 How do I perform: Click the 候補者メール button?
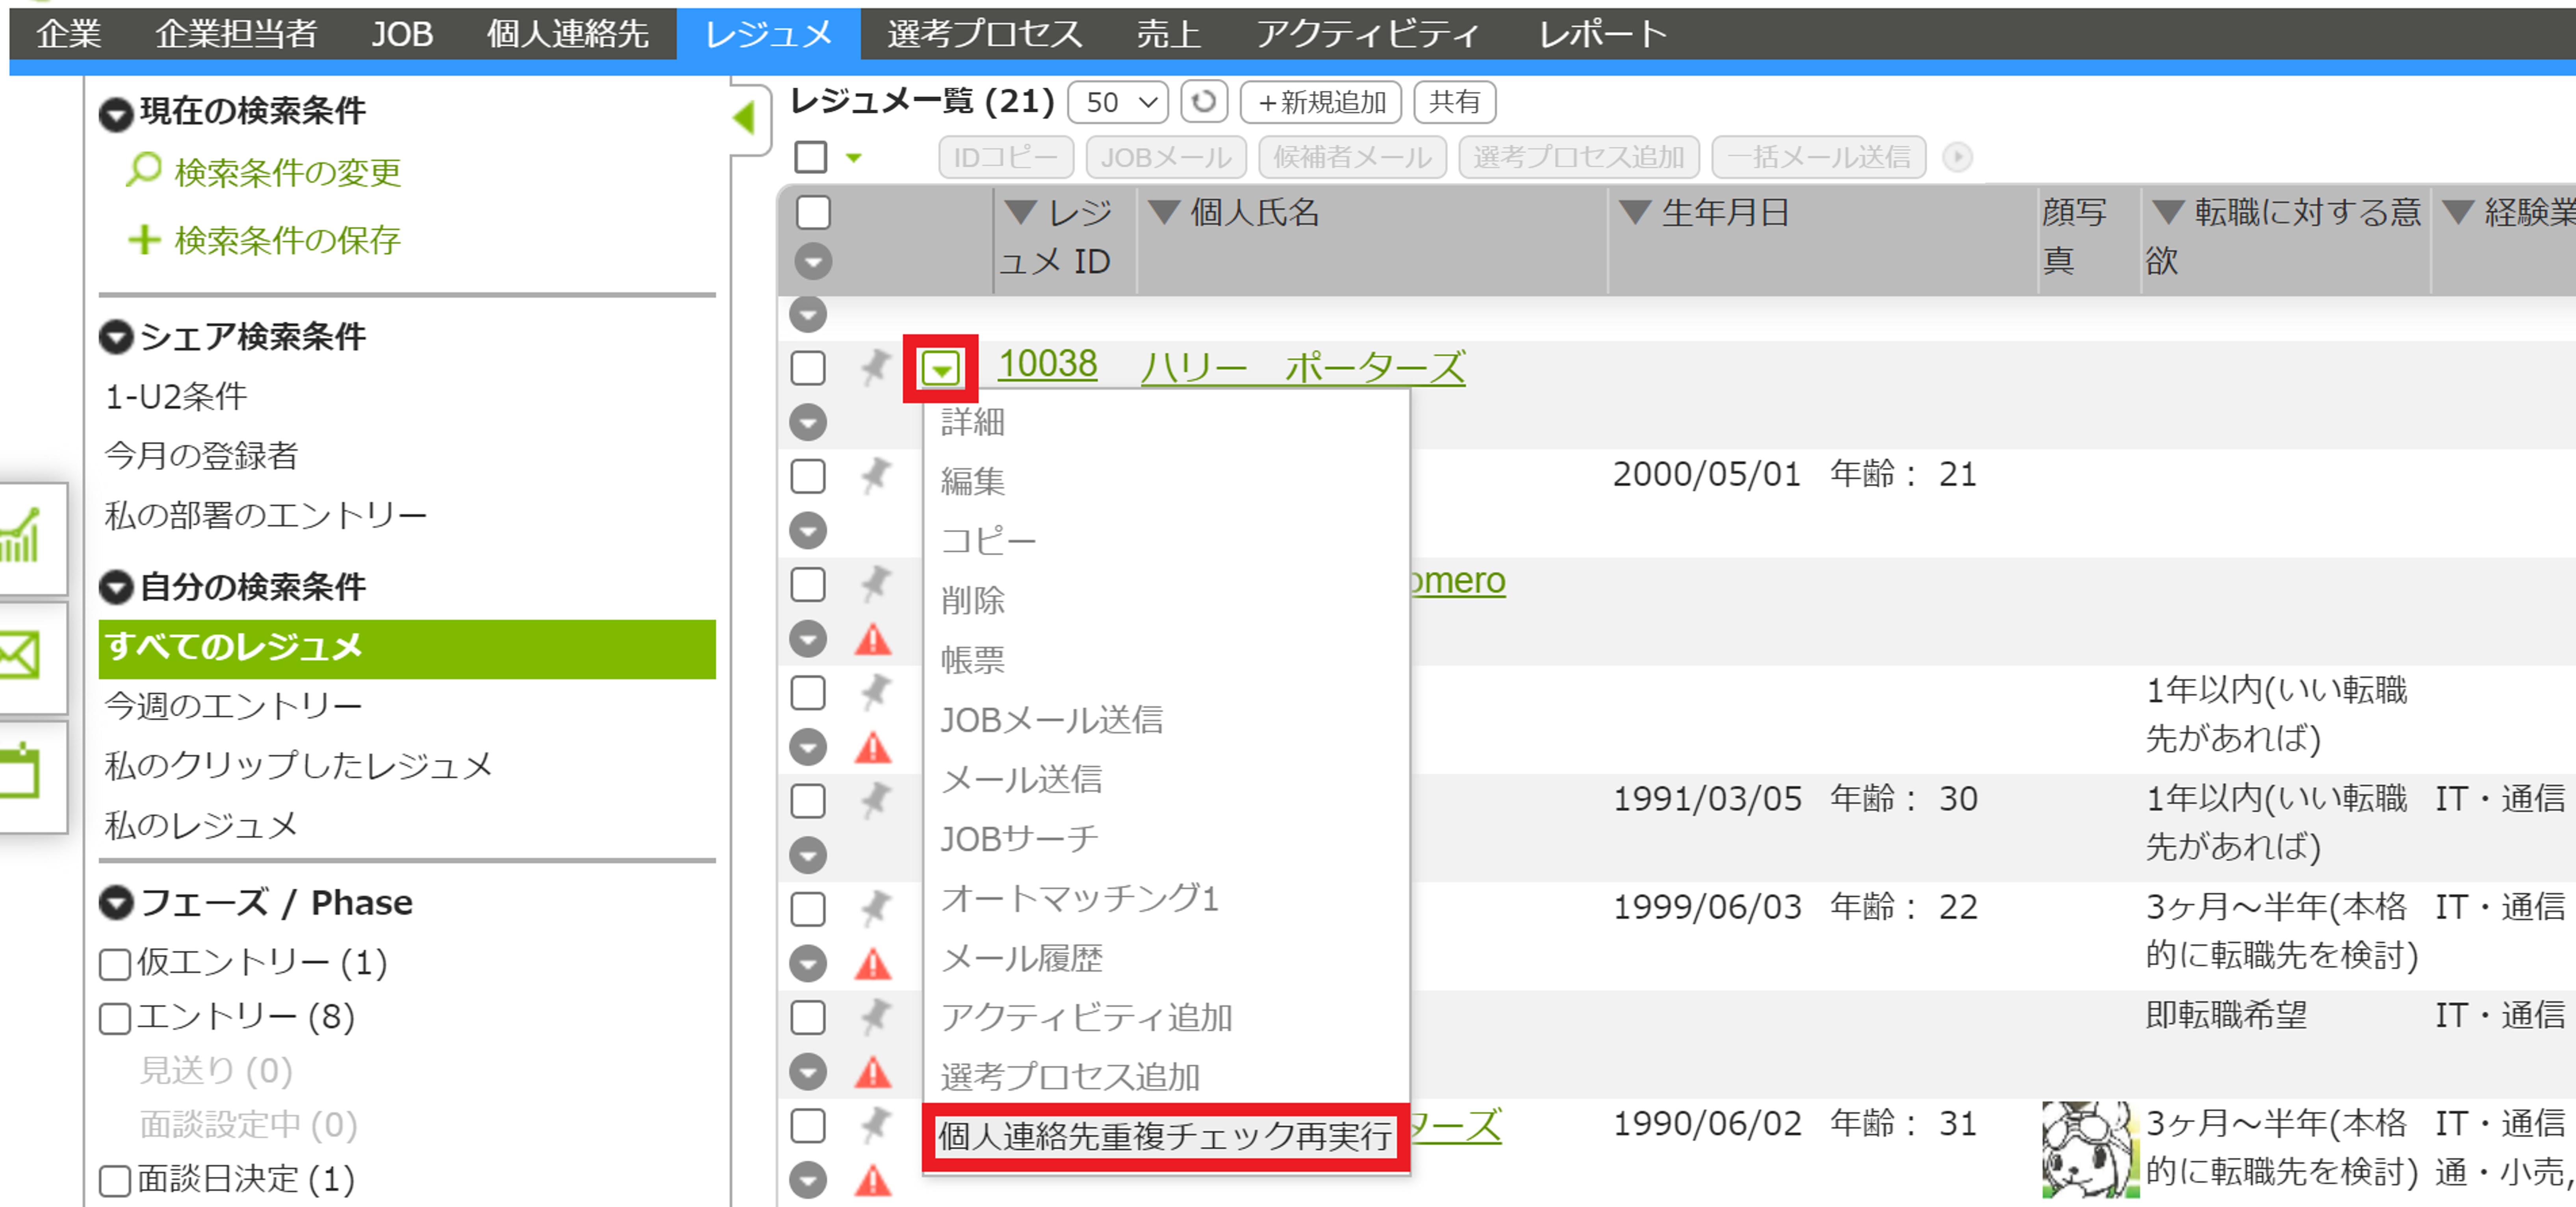(x=1352, y=157)
